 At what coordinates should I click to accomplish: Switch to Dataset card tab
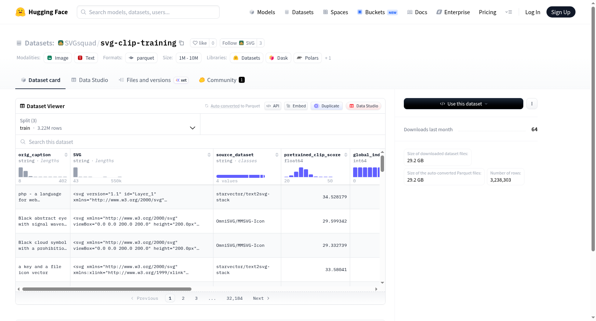41,80
